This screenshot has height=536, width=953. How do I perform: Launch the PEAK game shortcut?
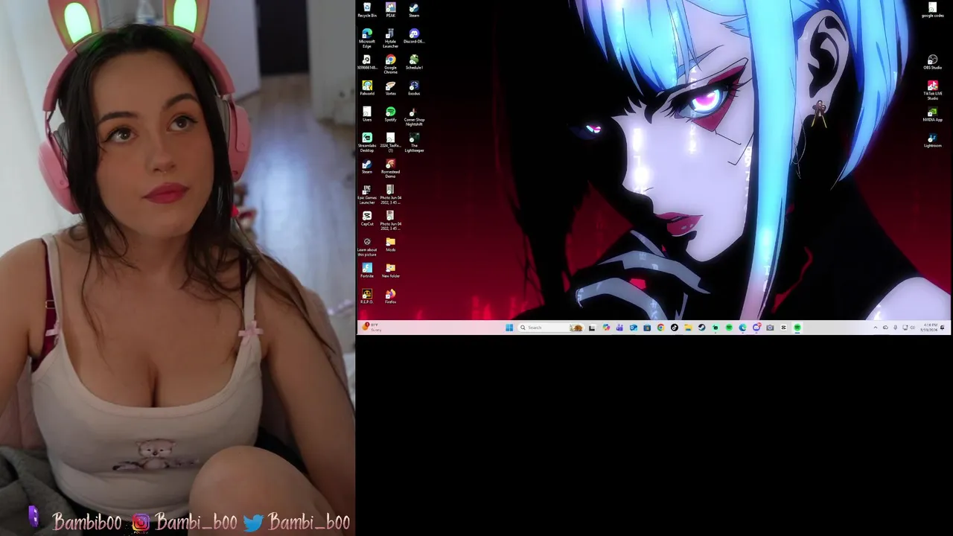click(390, 10)
